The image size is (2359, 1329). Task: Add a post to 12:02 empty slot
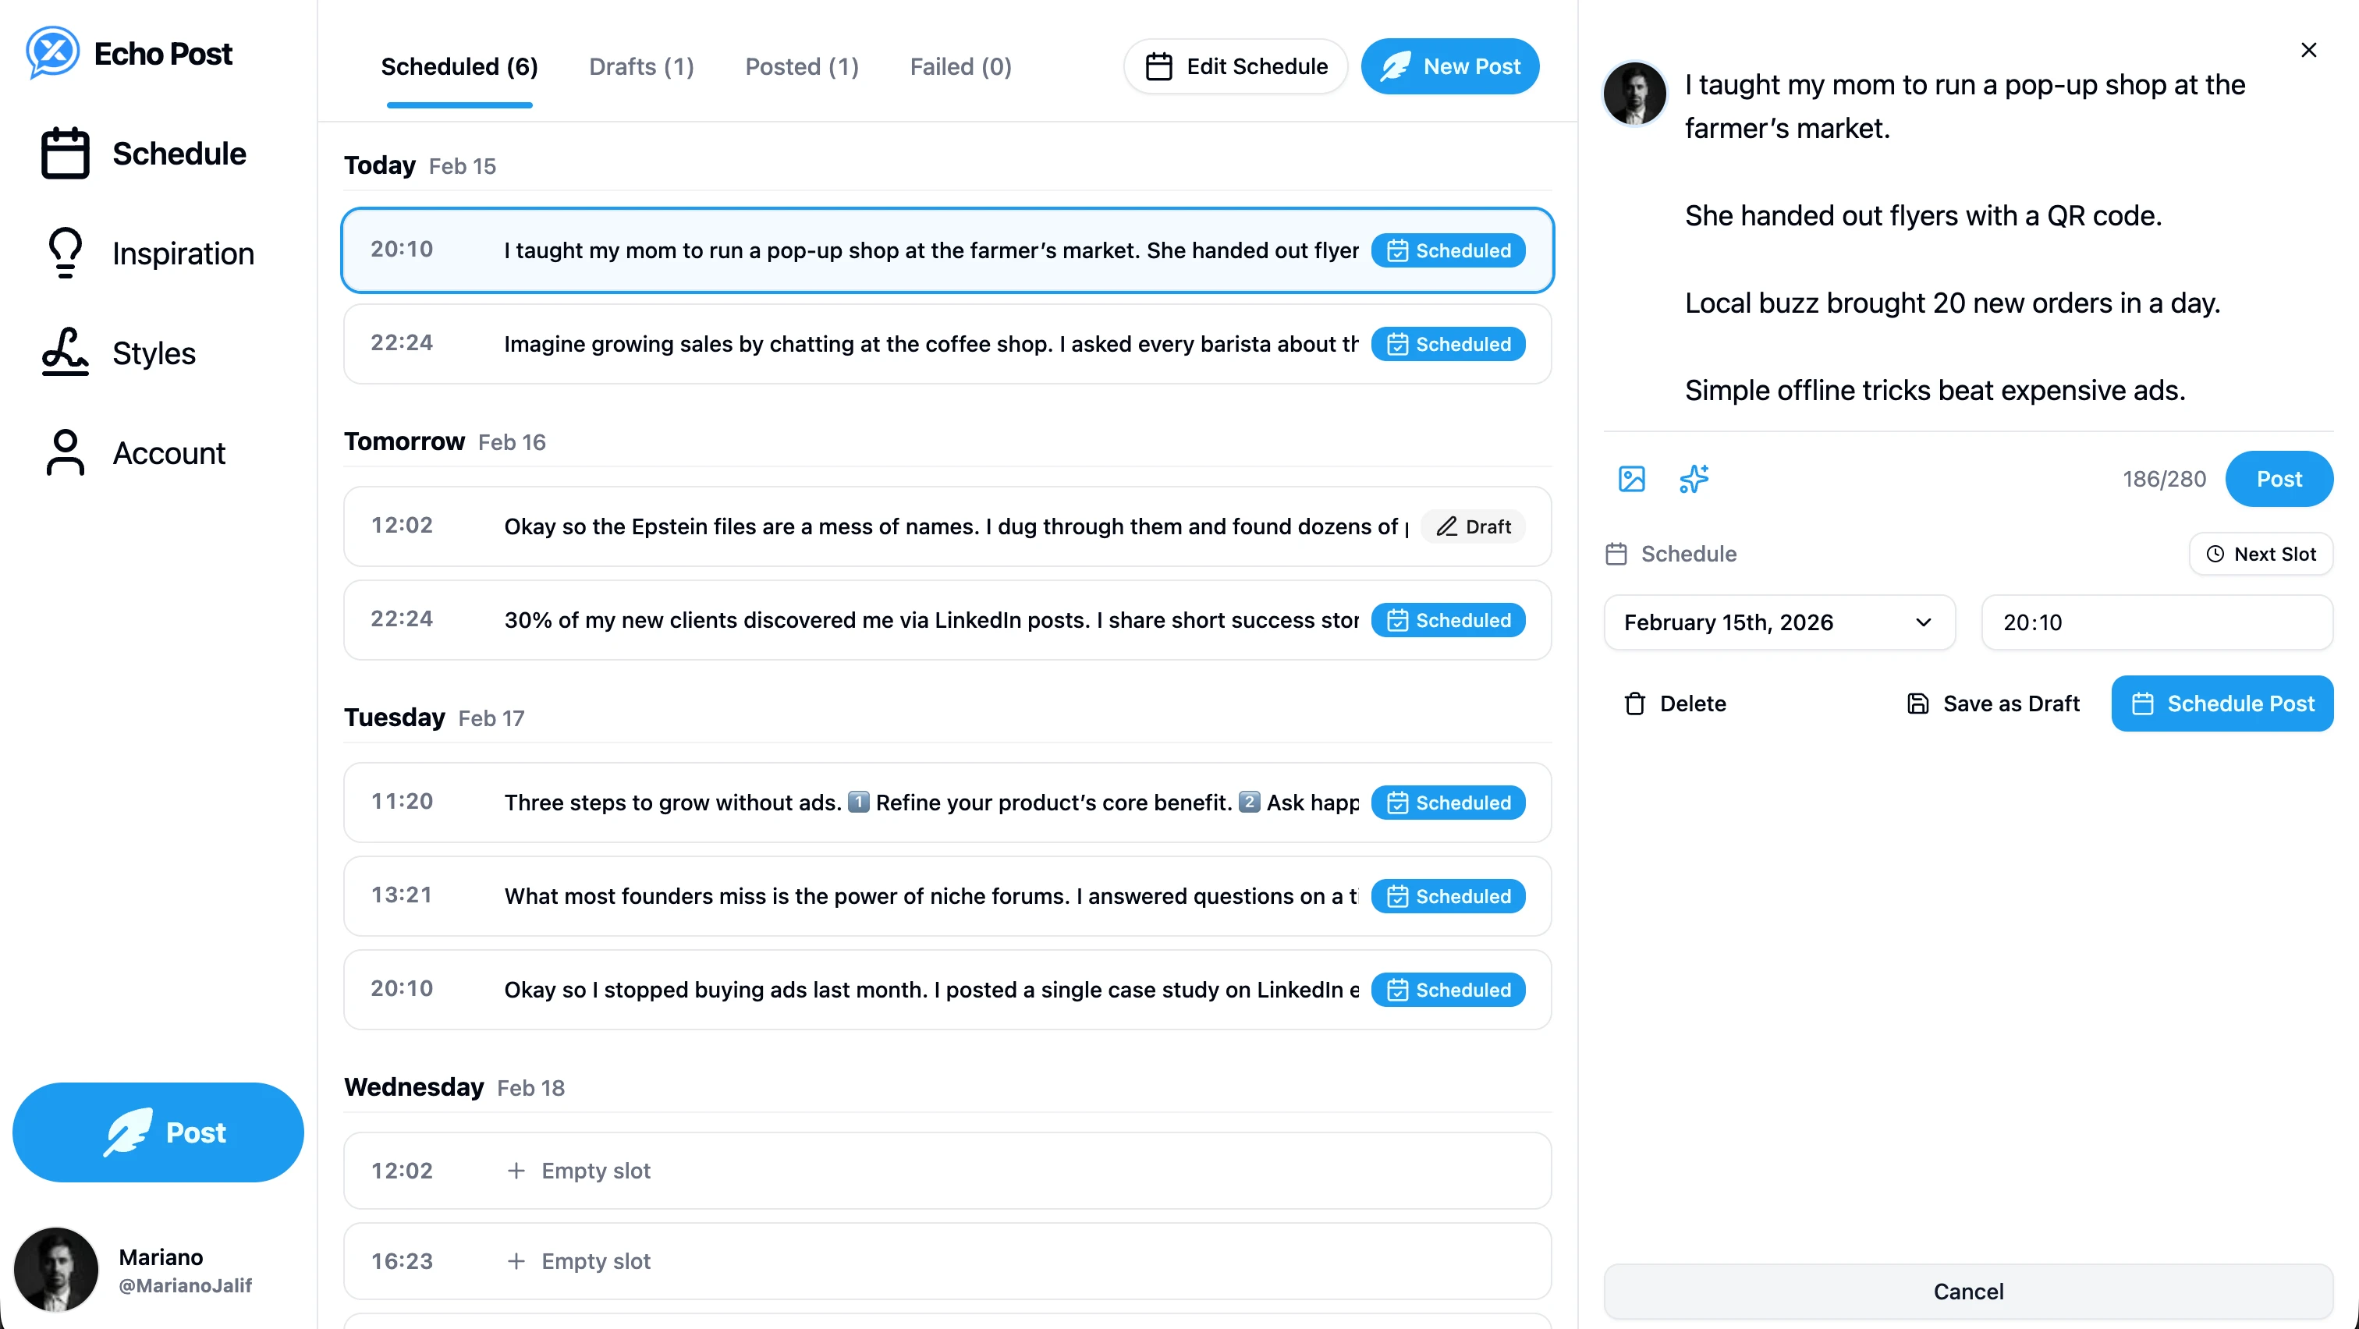[946, 1171]
